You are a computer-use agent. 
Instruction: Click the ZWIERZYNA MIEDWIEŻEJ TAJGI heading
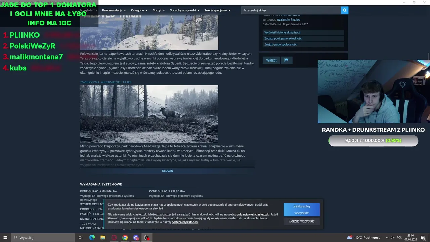pos(105,82)
